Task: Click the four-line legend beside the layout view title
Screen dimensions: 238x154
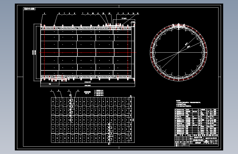Action: pos(99,93)
